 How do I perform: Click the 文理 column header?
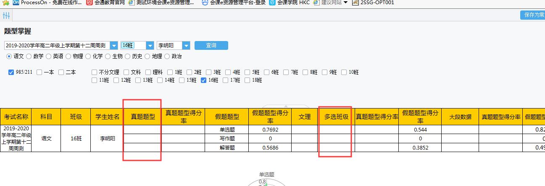point(304,117)
